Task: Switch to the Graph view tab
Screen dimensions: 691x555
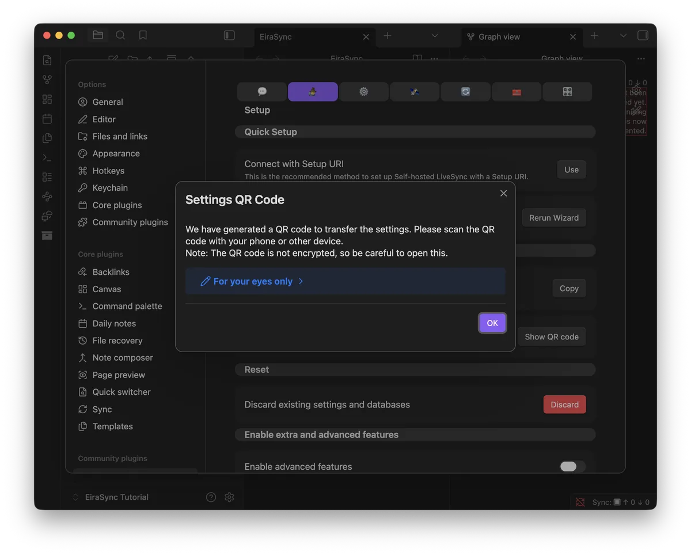Action: click(522, 36)
